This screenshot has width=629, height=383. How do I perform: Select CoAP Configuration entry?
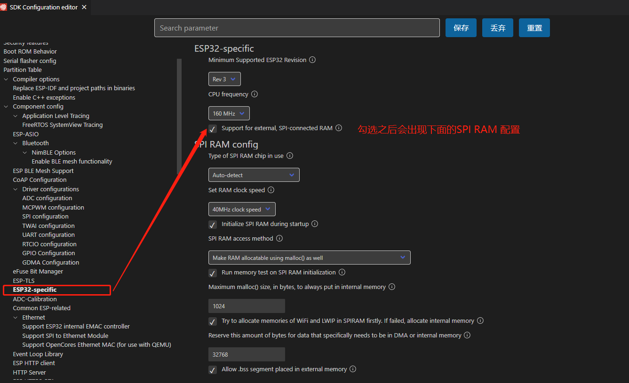click(40, 180)
